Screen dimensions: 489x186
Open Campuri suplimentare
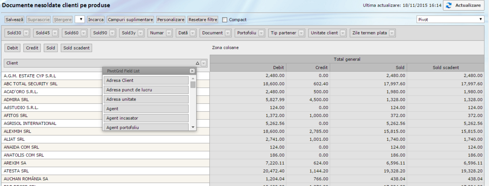click(130, 20)
